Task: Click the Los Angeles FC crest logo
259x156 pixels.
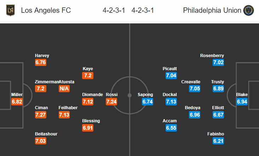Action: [10, 10]
